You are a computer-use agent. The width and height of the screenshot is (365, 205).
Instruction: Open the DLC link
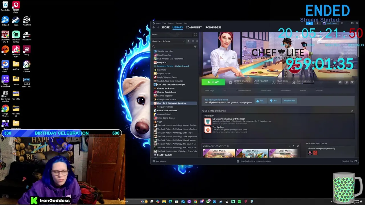pos(225,91)
